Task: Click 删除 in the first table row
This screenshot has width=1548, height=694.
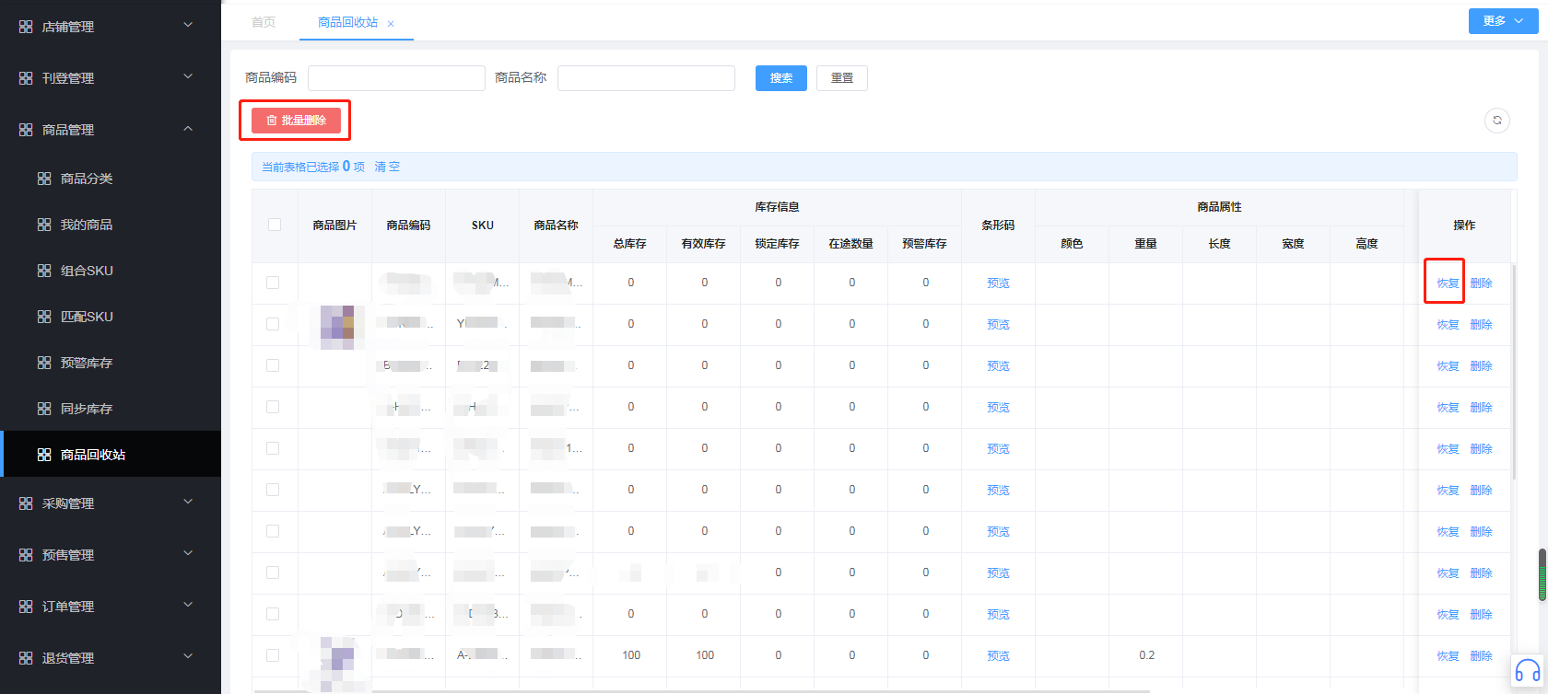Action: (1481, 283)
